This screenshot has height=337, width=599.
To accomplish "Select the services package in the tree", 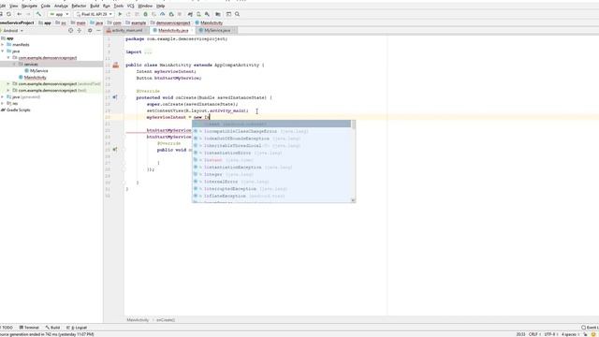I will 31,65.
